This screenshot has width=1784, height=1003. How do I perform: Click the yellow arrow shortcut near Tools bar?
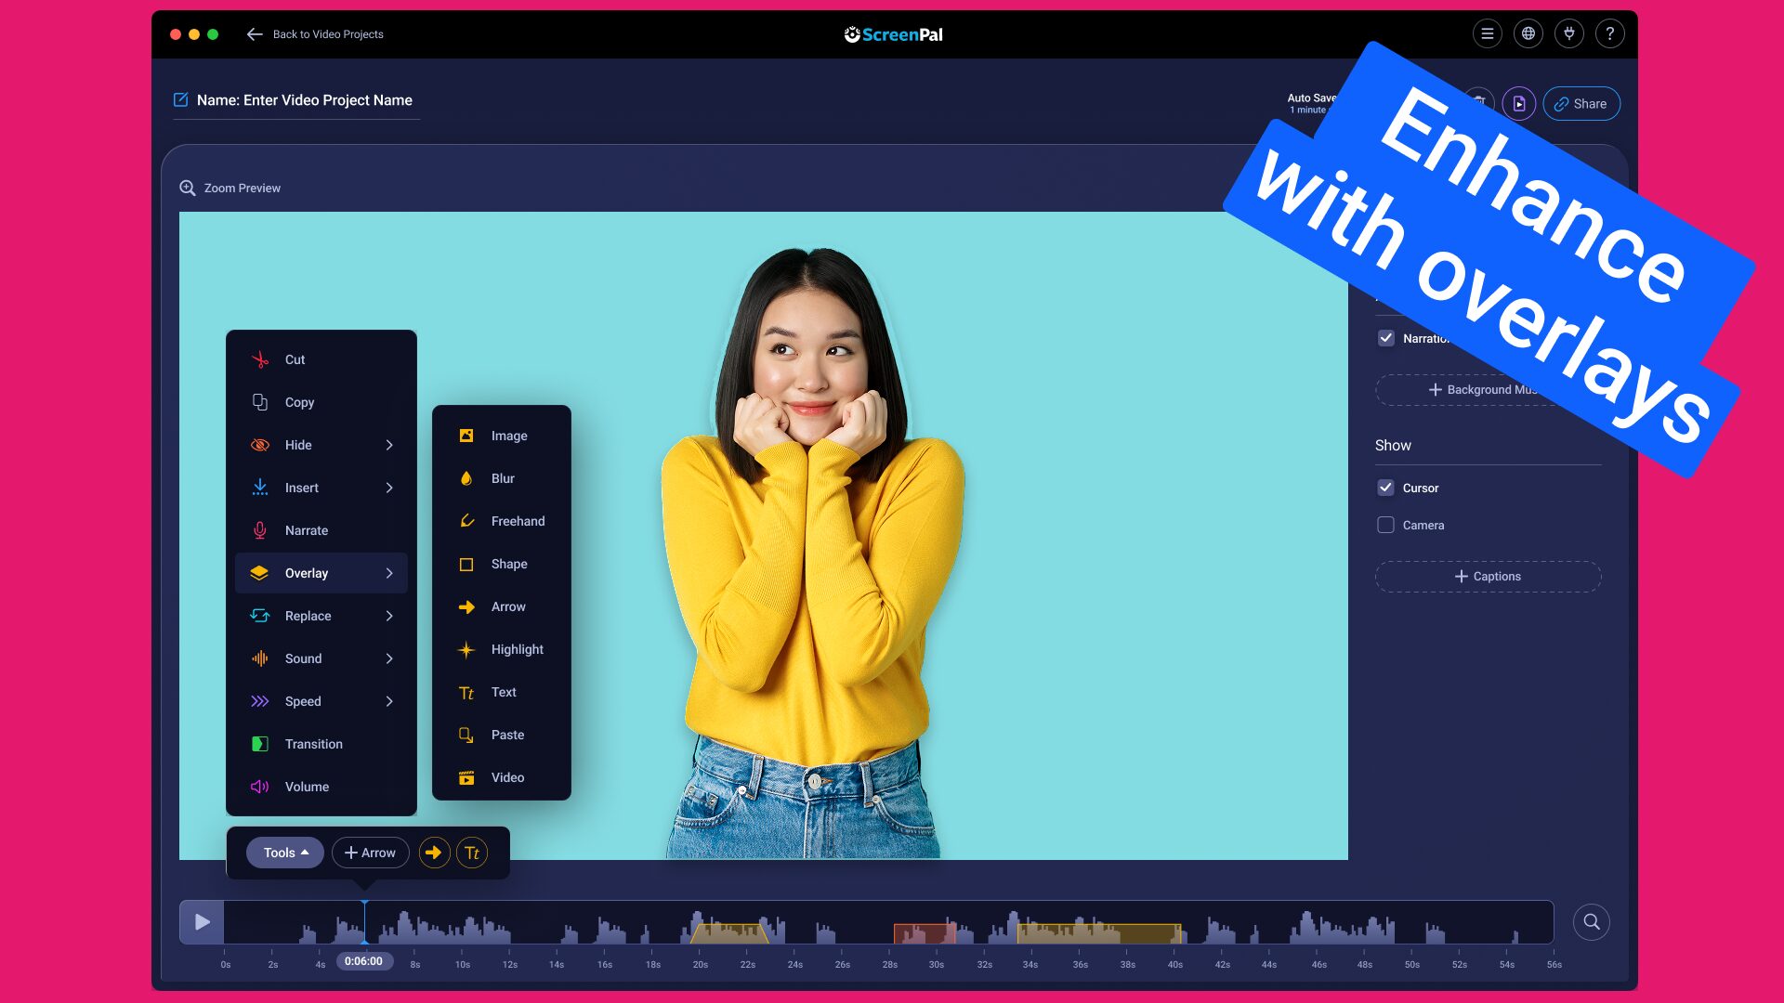pos(434,852)
